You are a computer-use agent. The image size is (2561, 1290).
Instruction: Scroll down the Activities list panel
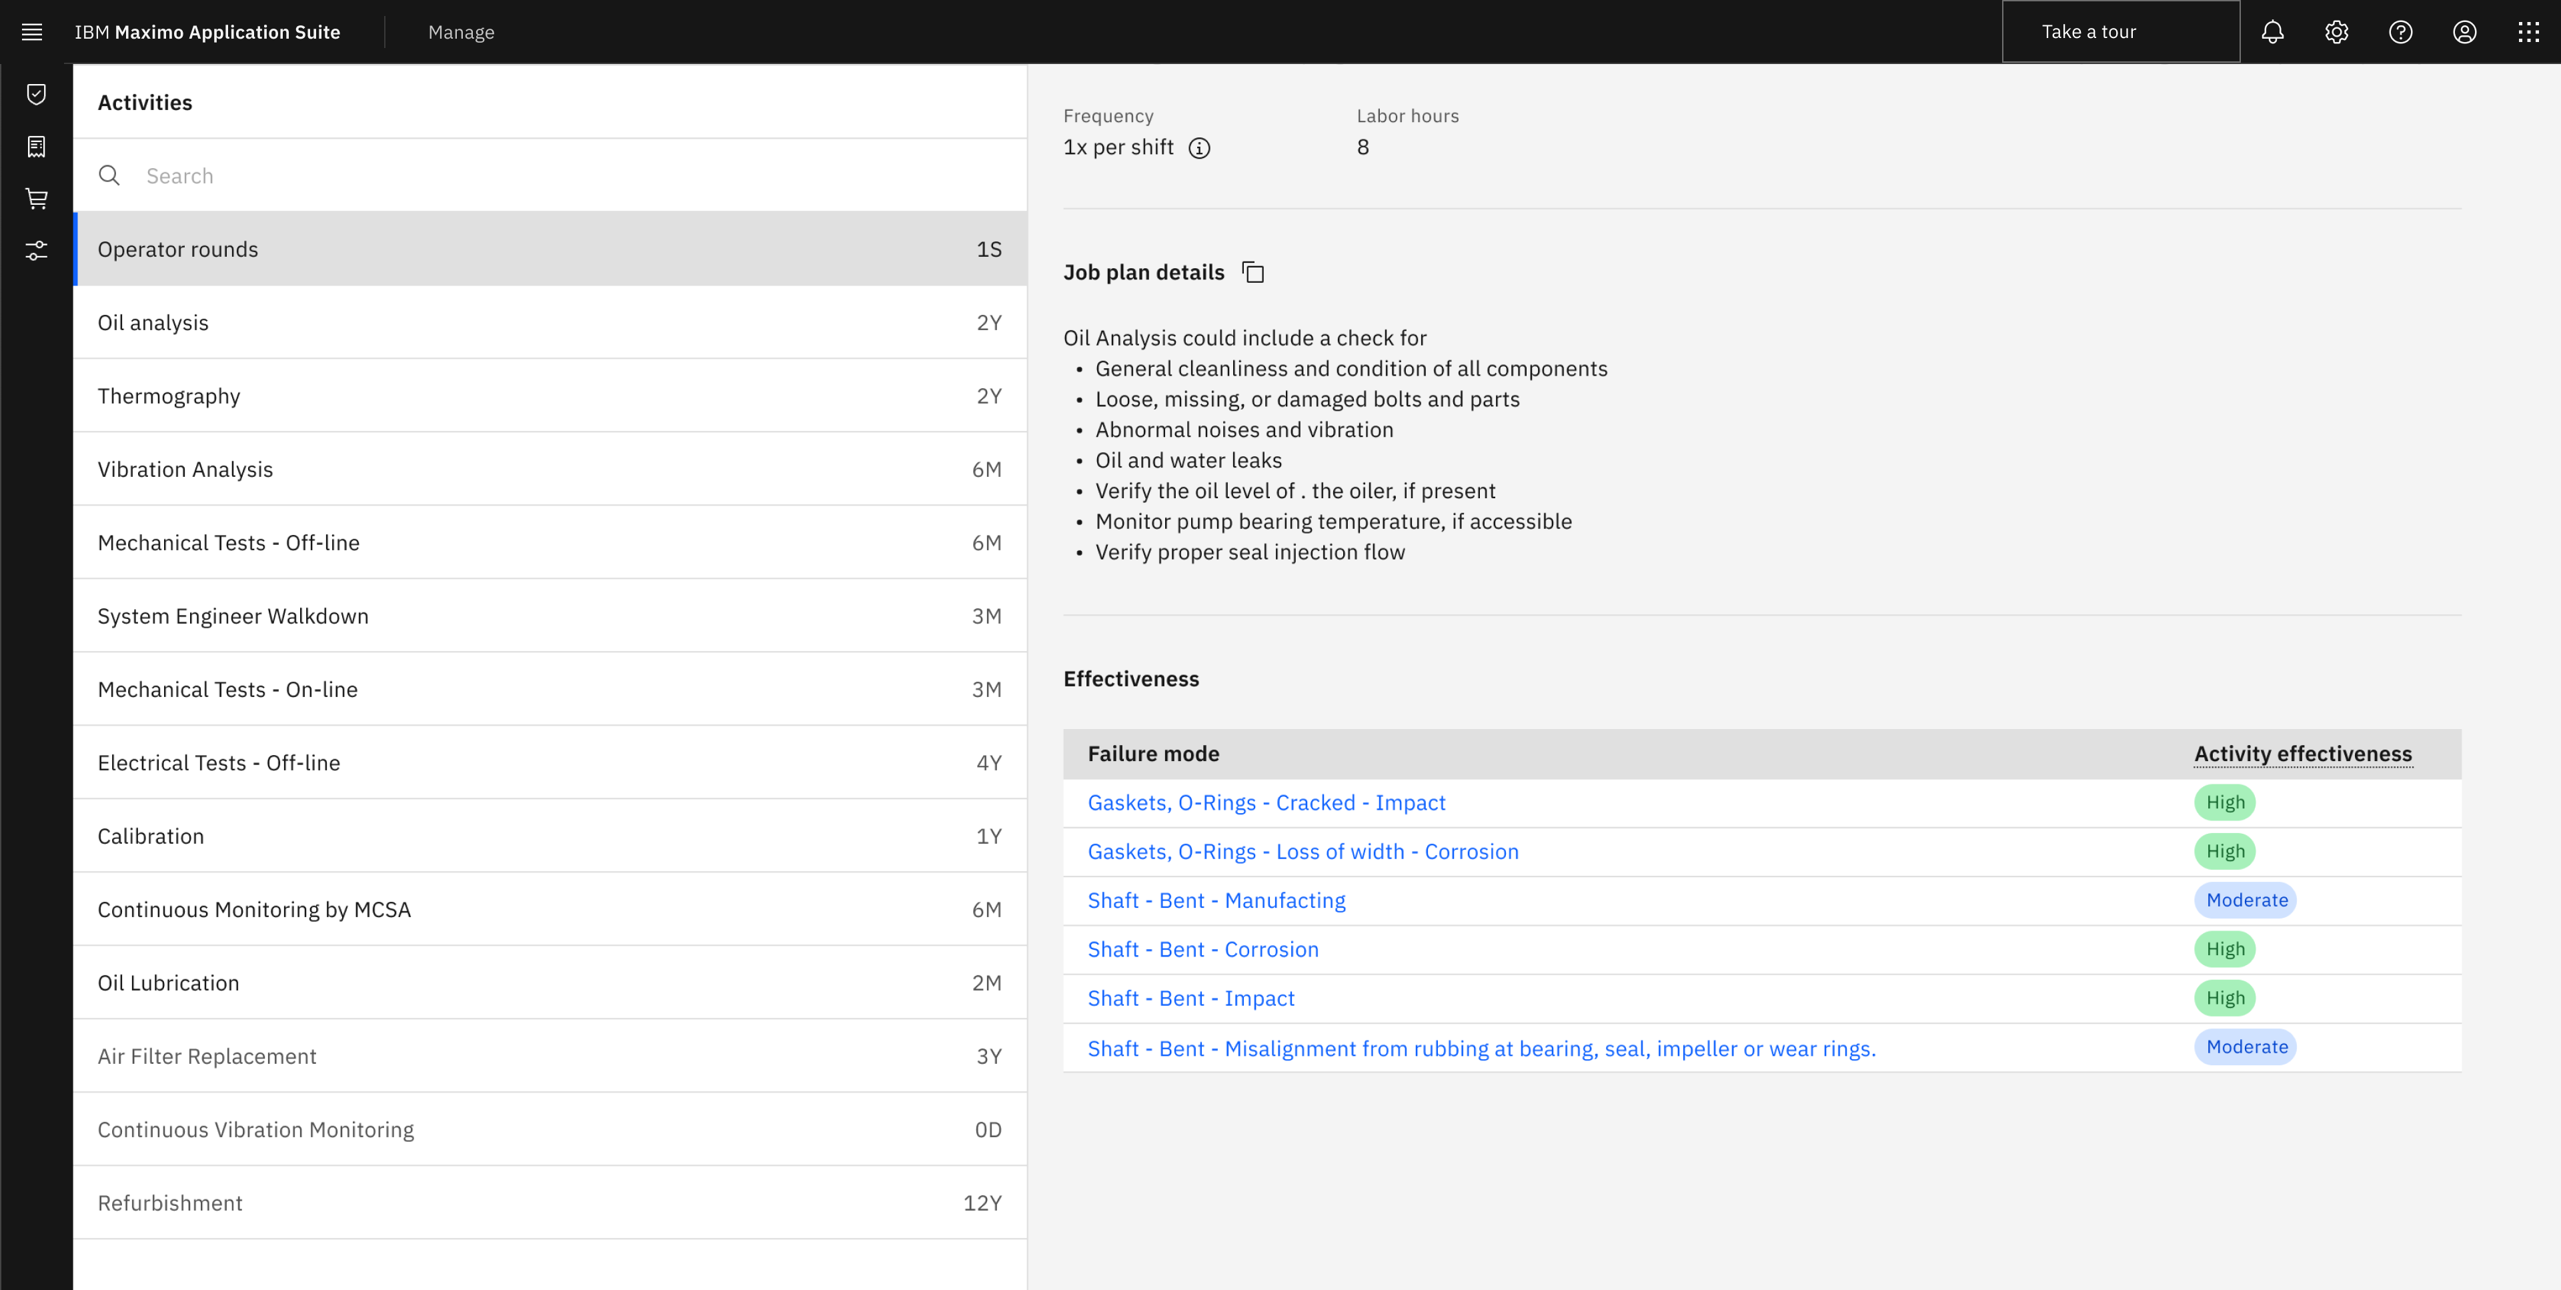click(1020, 1234)
